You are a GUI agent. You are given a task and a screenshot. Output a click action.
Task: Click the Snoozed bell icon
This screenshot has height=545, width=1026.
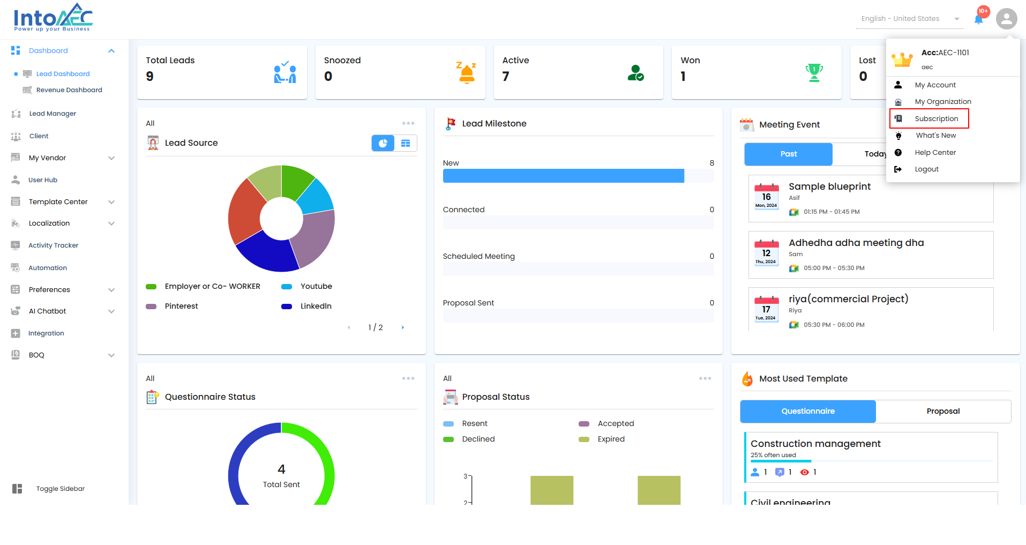click(466, 72)
